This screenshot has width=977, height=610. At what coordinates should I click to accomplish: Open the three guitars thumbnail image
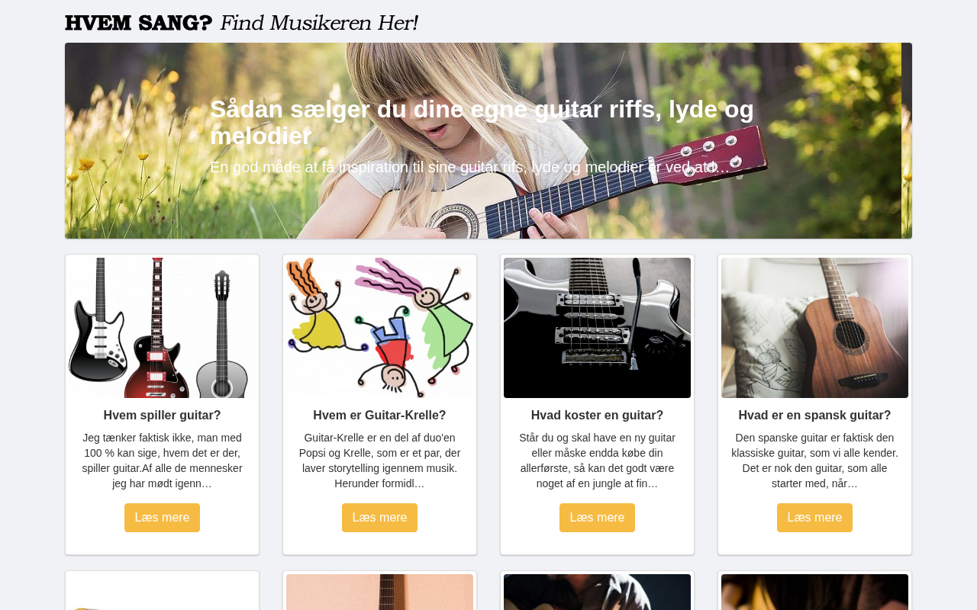pos(162,328)
